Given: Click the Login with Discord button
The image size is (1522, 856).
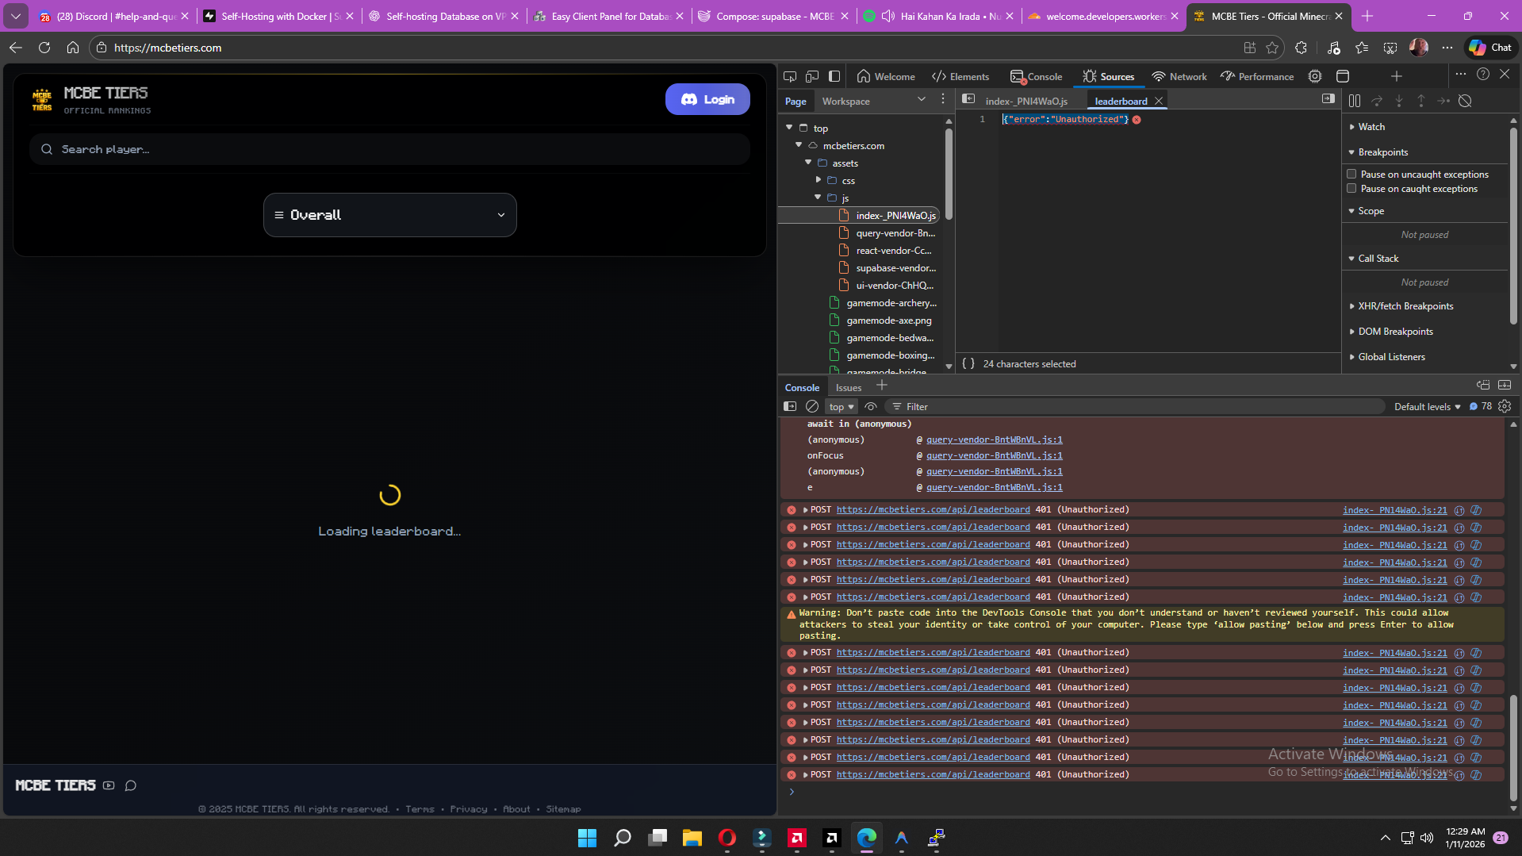Looking at the screenshot, I should 707,99.
